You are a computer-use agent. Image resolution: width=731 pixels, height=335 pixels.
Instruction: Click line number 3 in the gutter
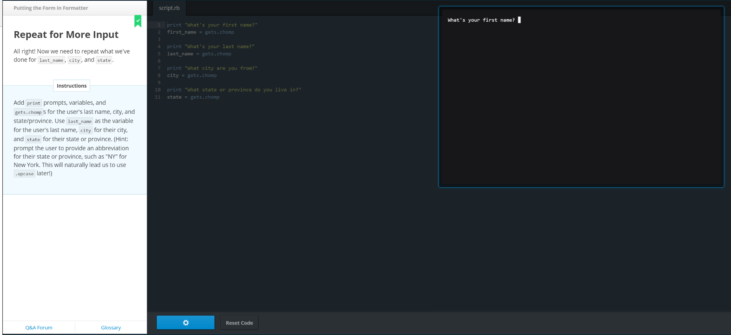click(x=159, y=39)
